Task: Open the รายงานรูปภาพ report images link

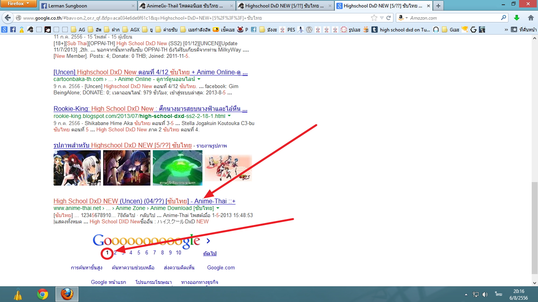Action: click(211, 146)
